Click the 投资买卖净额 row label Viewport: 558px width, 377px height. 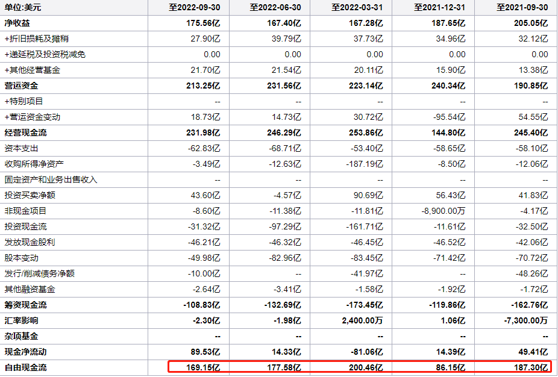pos(30,195)
